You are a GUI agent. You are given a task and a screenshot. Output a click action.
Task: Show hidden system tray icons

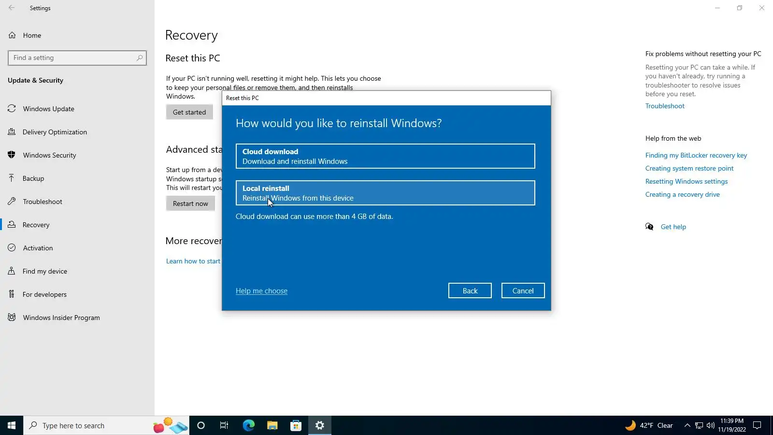687,425
